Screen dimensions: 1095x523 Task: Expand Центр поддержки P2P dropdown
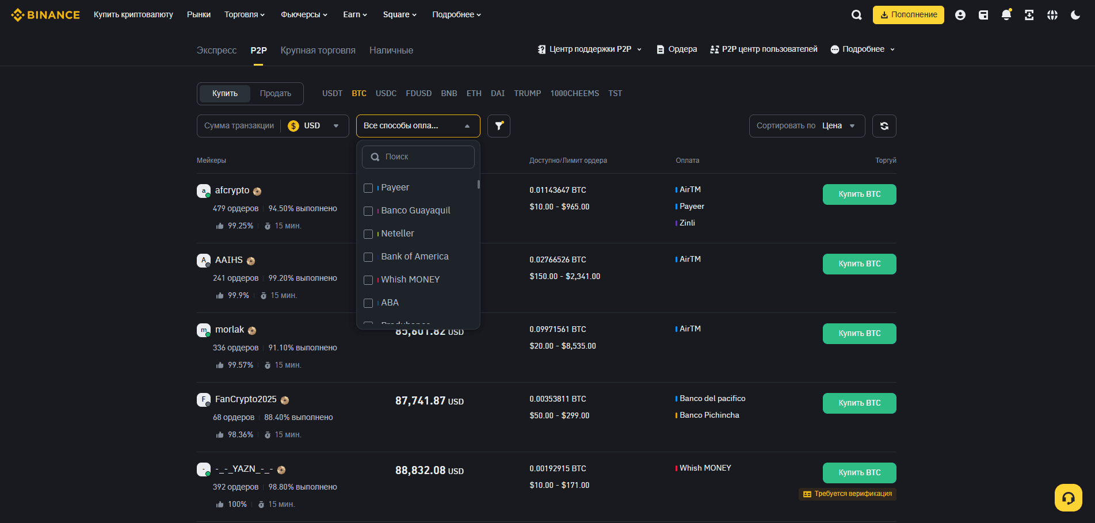coord(590,49)
